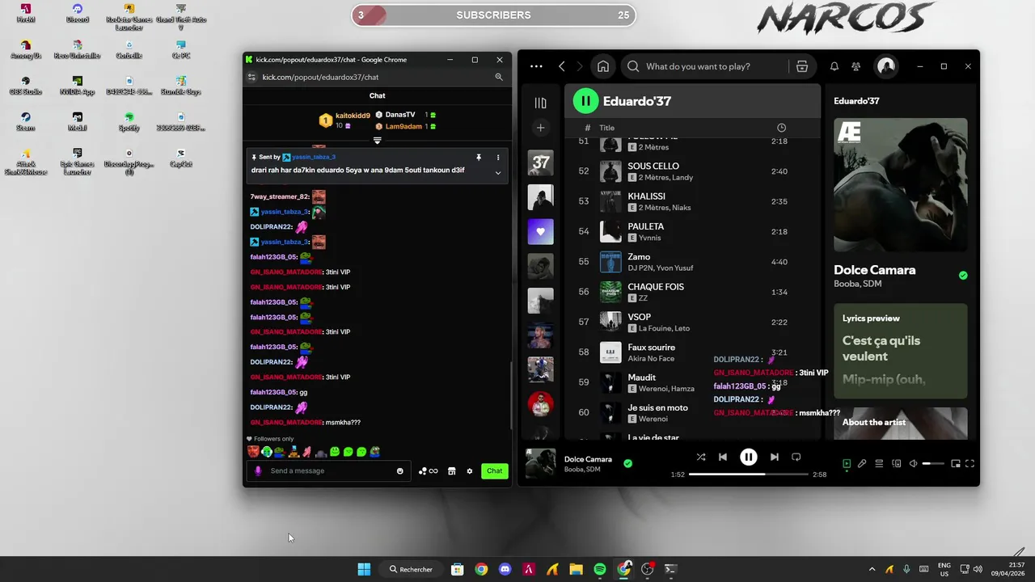
Task: Open the site info icon in the Chrome address bar
Action: [x=251, y=77]
